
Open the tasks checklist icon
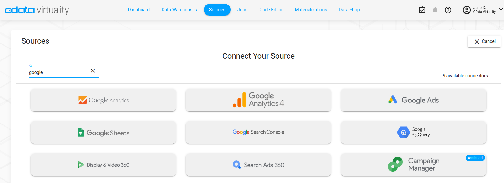click(x=422, y=10)
